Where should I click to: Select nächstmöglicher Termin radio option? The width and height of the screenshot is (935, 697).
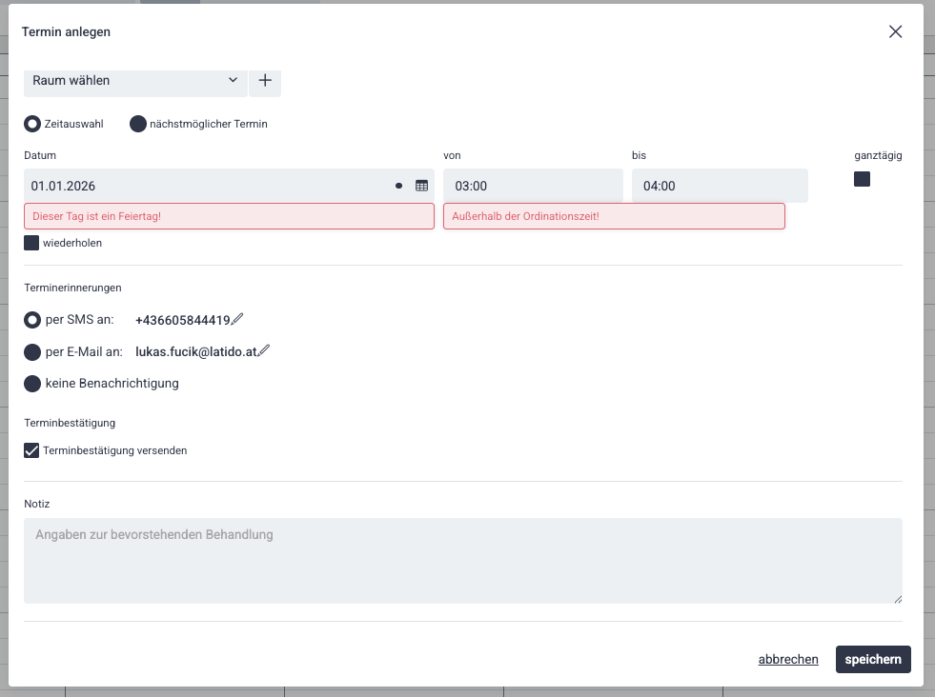coord(138,124)
